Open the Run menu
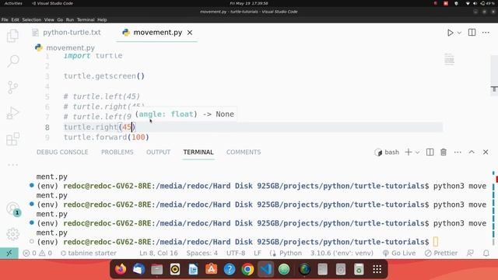This screenshot has width=498, height=280. pyautogui.click(x=70, y=19)
